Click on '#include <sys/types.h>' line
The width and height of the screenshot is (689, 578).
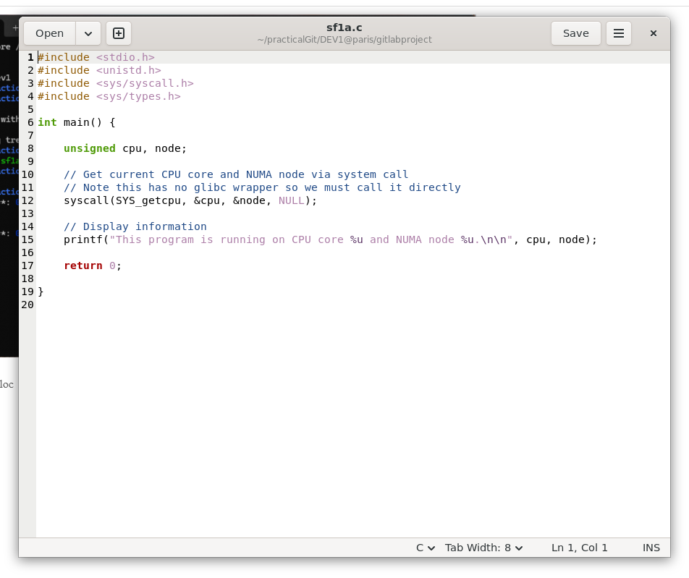(x=109, y=96)
